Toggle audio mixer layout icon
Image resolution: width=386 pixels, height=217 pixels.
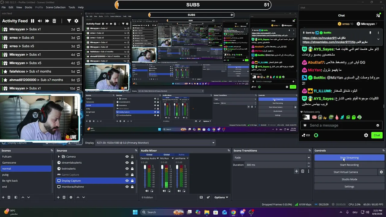pyautogui.click(x=201, y=197)
